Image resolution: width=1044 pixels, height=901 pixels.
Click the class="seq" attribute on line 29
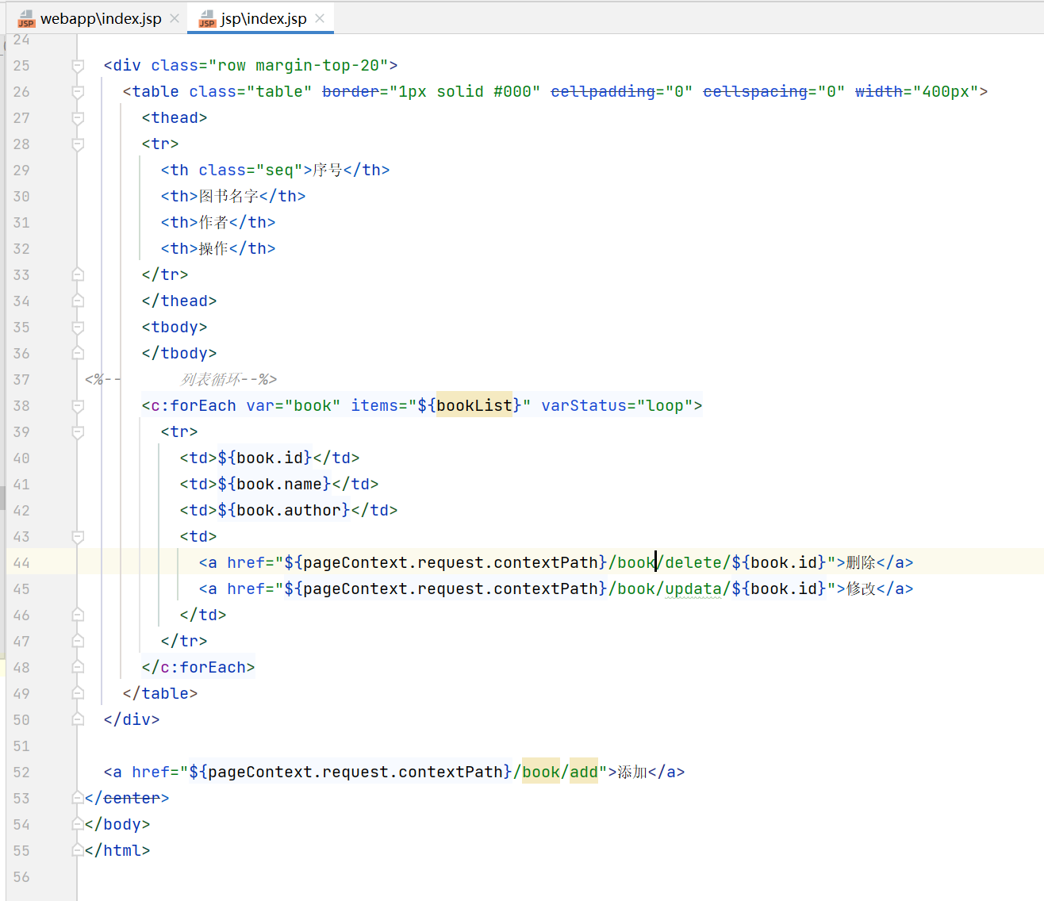pyautogui.click(x=251, y=171)
